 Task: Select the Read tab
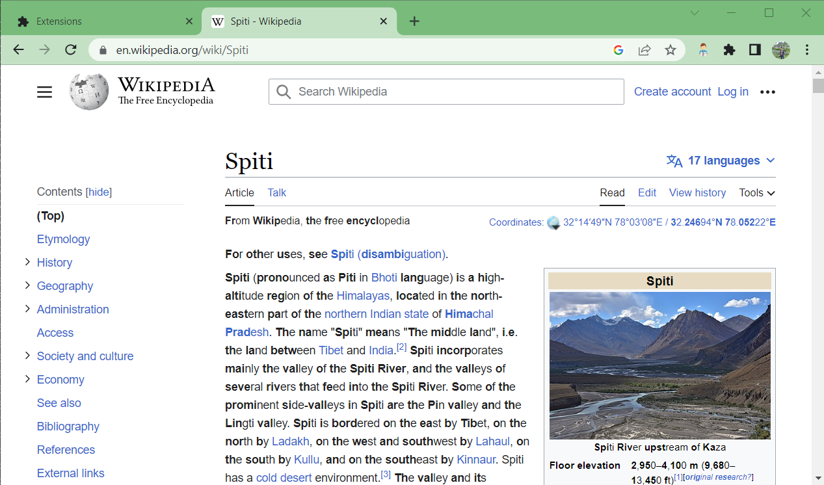click(612, 192)
